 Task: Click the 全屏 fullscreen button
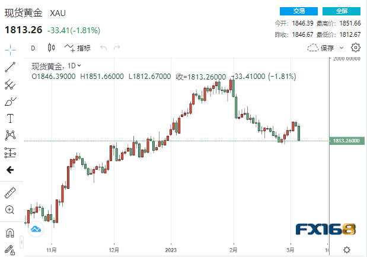coord(342,11)
